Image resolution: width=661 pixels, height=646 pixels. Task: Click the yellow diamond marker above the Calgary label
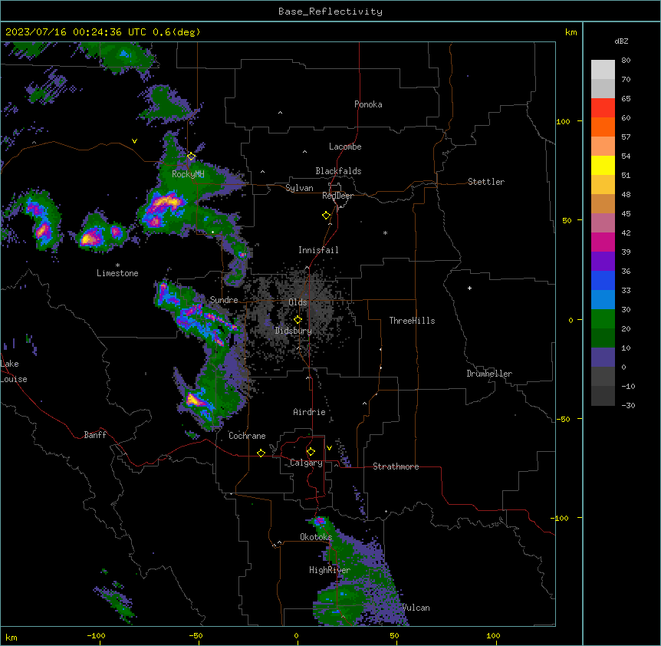click(x=311, y=452)
